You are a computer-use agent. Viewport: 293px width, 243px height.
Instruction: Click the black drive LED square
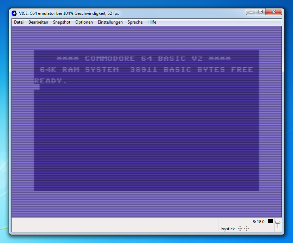pyautogui.click(x=270, y=221)
